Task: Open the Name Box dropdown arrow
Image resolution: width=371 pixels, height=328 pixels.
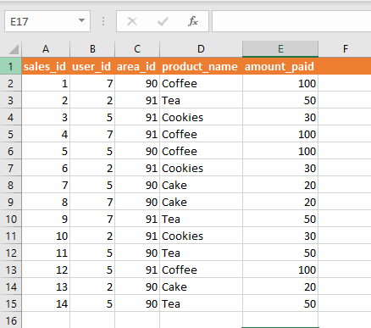Action: [81, 20]
